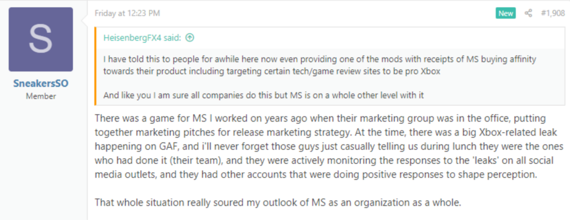Open the HeisenbergFX4 said quote header link

click(142, 38)
